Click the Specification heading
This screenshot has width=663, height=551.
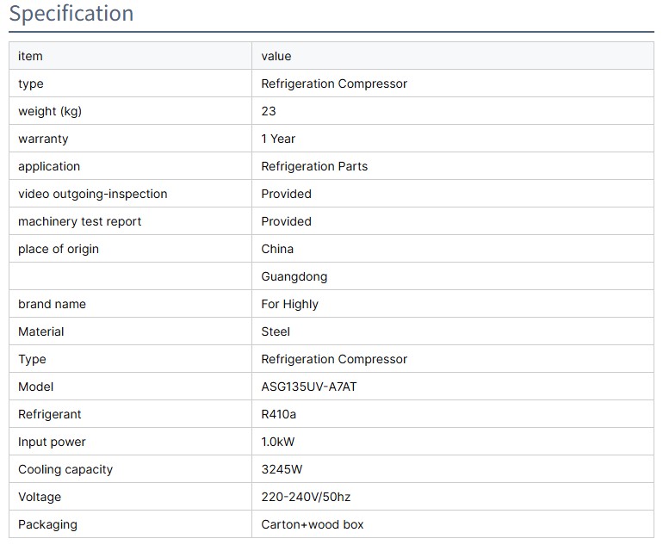click(x=71, y=14)
